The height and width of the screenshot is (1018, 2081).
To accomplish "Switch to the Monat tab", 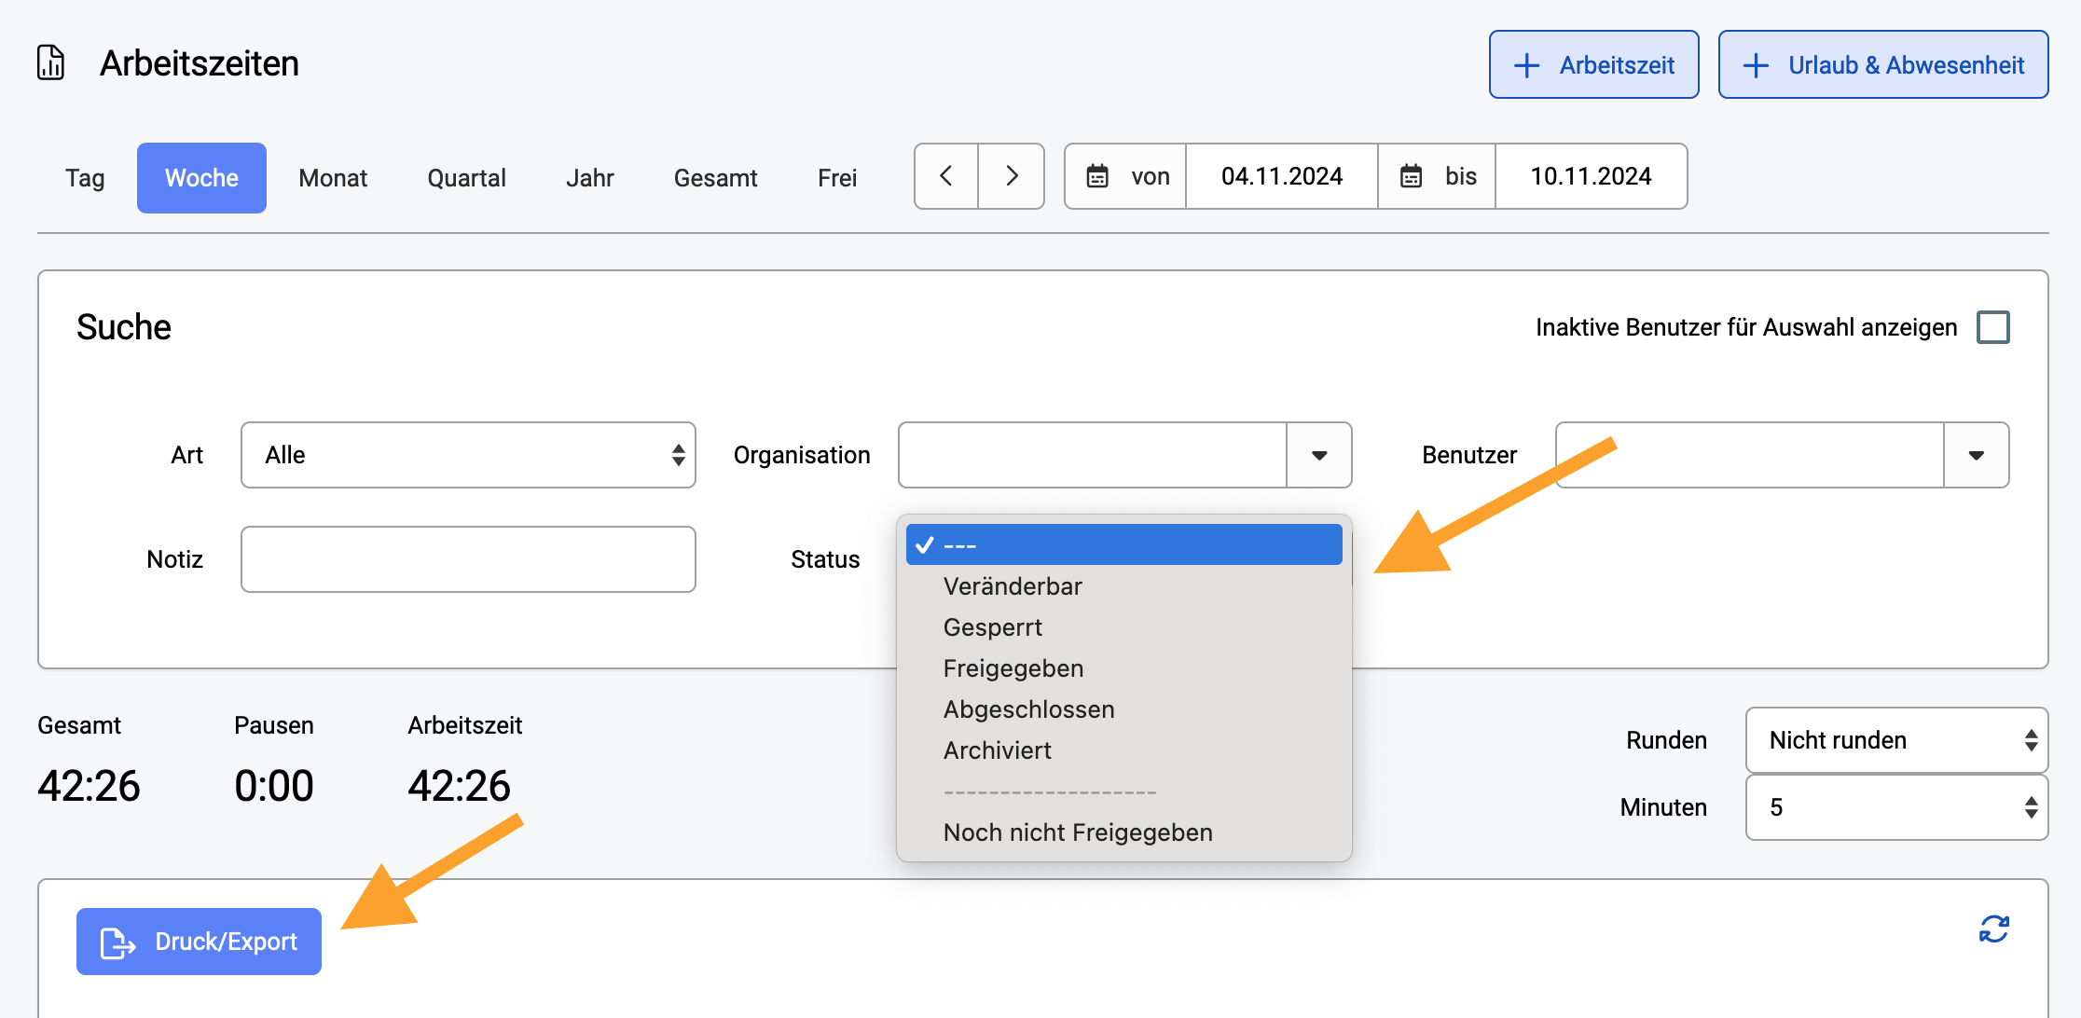I will click(x=333, y=178).
